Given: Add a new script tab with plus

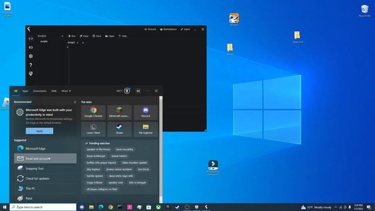Looking at the screenshot, I should tap(83, 43).
